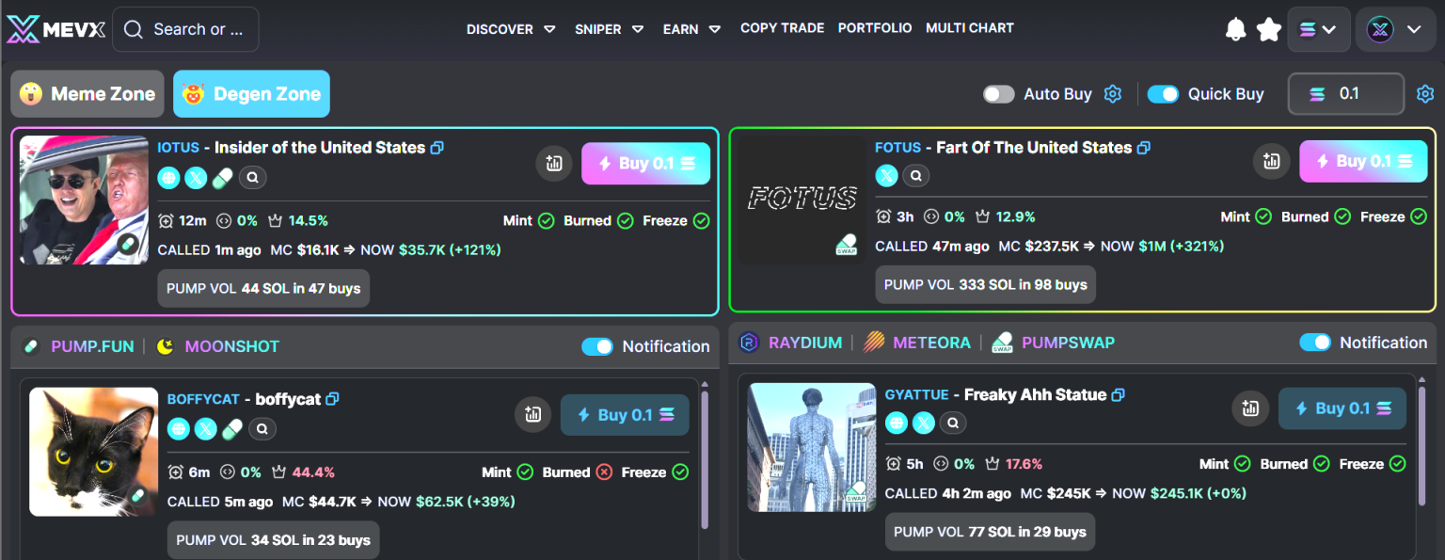Click the Meteora icon in section header
Screen dimensions: 1445x560
pos(873,343)
